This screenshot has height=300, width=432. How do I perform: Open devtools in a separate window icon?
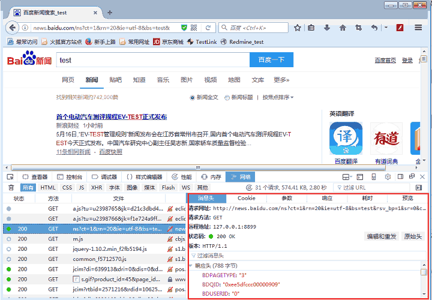[412, 176]
